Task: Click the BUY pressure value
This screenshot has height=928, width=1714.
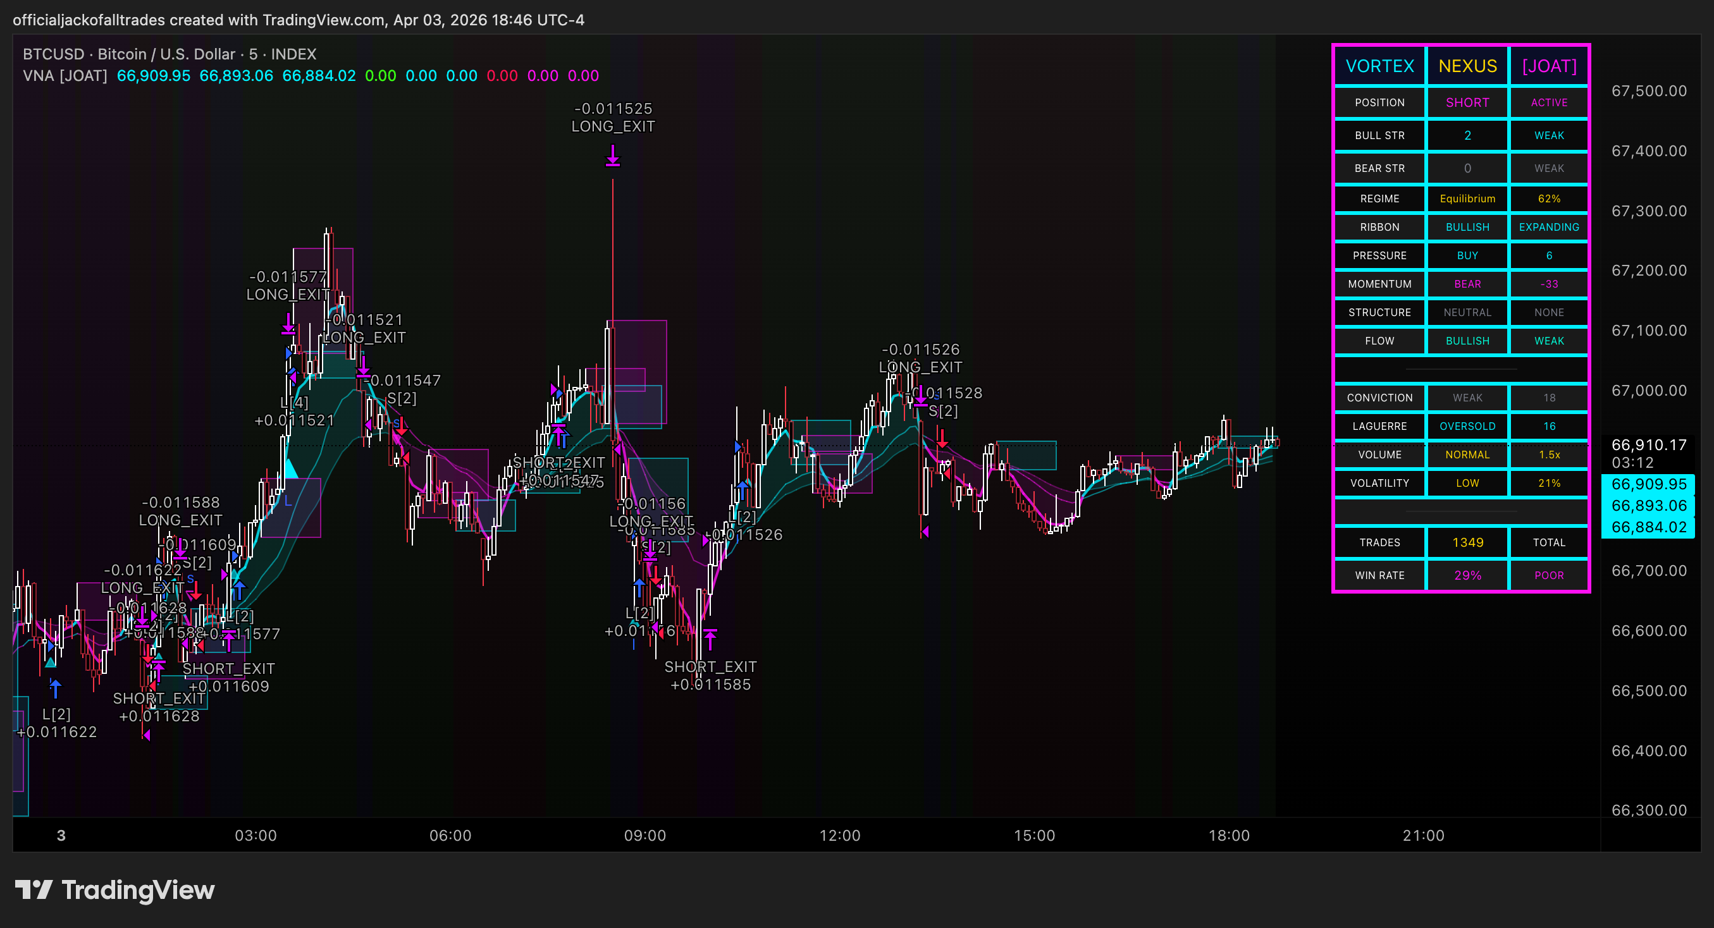Action: (1467, 255)
